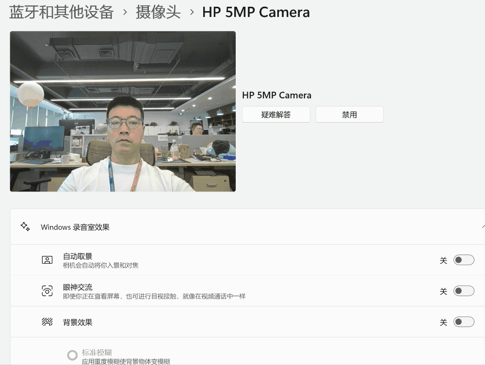Open 疑难解答 for the camera
This screenshot has width=485, height=365.
tap(276, 114)
